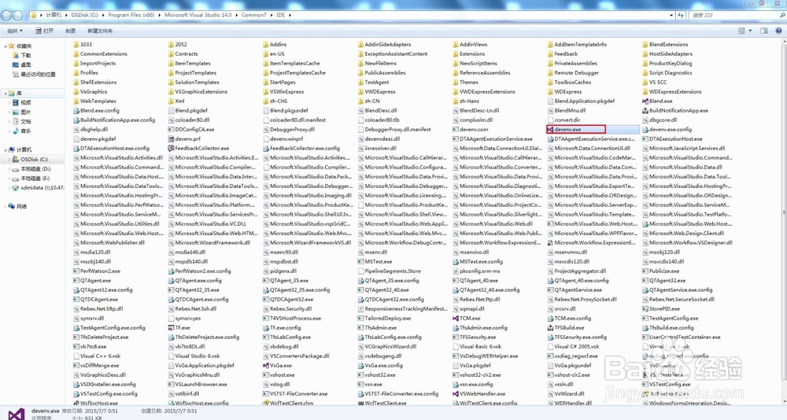787x420 pixels.
Task: Collapse the 库 tree node
Action: (x=6, y=94)
